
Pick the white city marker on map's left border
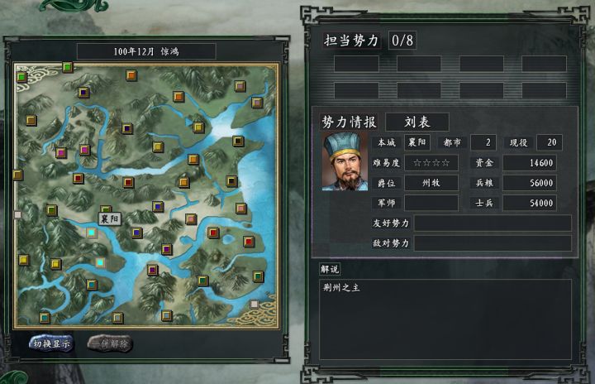17,215
